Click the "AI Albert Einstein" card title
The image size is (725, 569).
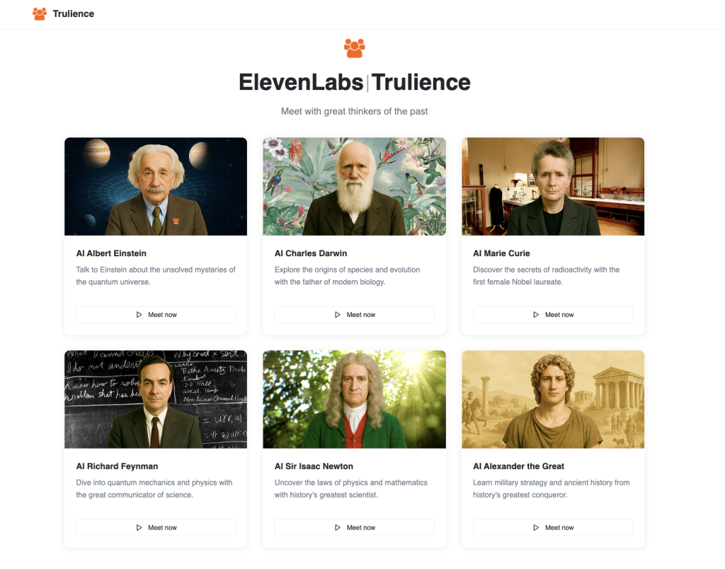point(111,253)
